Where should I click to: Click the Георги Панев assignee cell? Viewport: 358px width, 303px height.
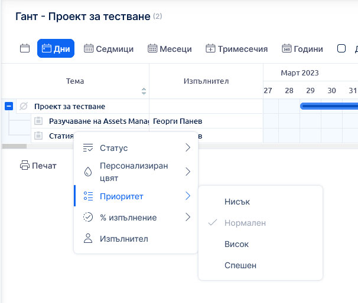(x=177, y=121)
